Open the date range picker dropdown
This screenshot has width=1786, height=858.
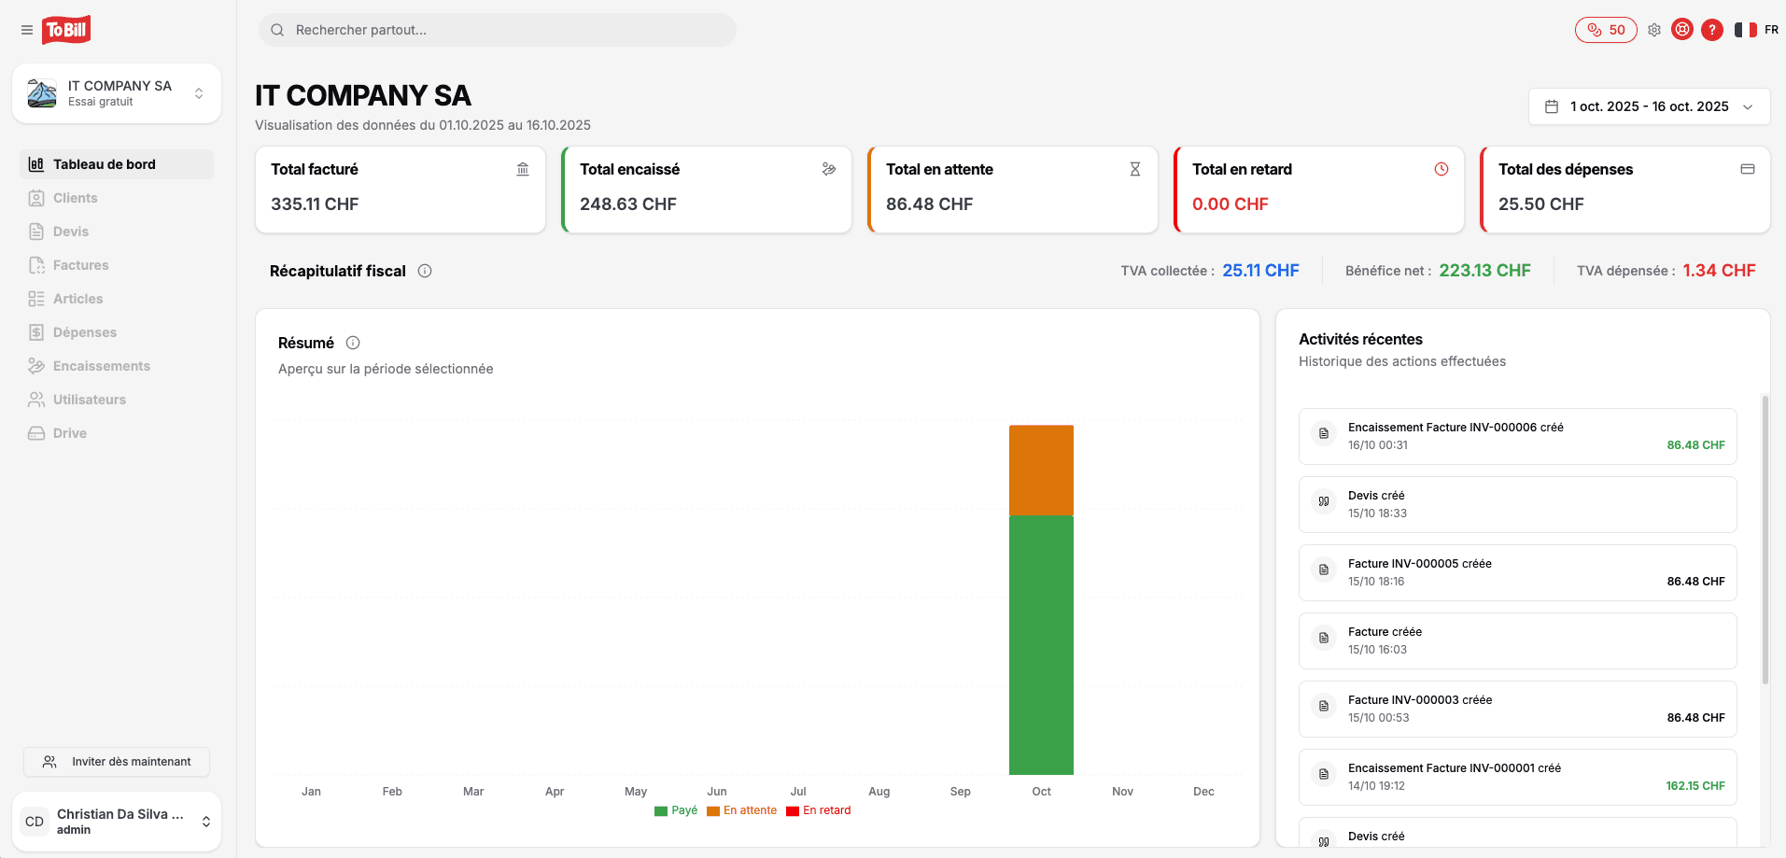coord(1649,106)
